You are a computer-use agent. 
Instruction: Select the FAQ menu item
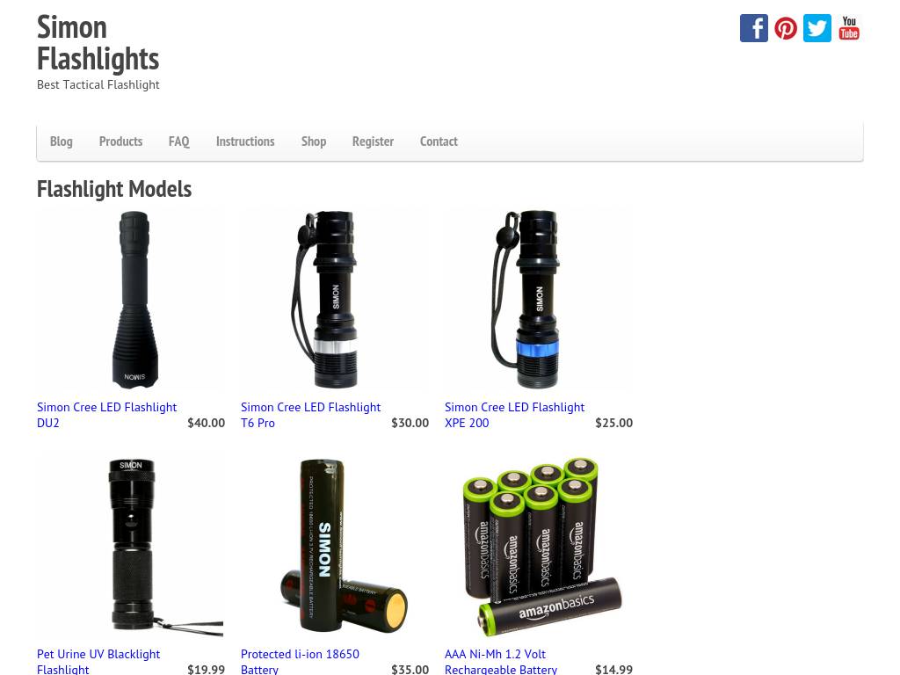point(179,142)
